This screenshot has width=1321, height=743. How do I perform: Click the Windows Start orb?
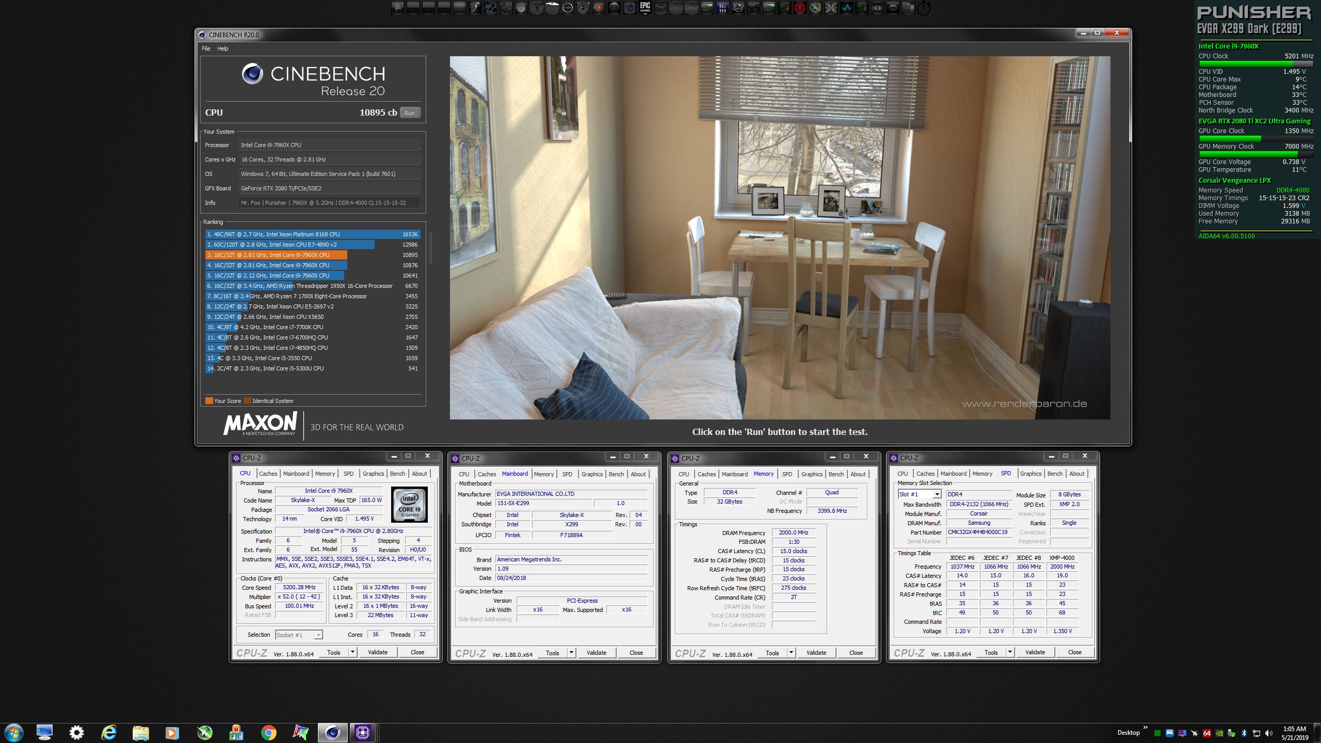(x=13, y=732)
